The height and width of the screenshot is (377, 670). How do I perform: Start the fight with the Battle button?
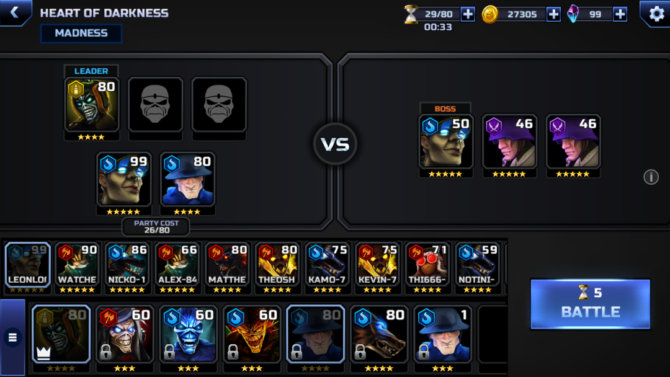coord(590,304)
